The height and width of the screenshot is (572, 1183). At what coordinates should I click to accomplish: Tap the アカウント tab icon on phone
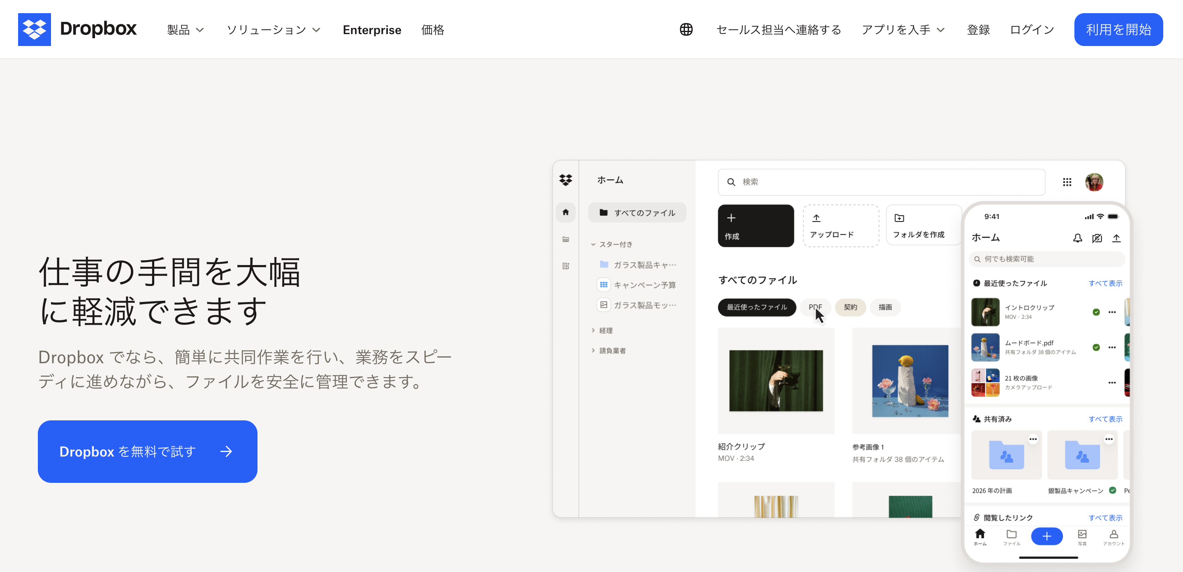click(x=1113, y=537)
